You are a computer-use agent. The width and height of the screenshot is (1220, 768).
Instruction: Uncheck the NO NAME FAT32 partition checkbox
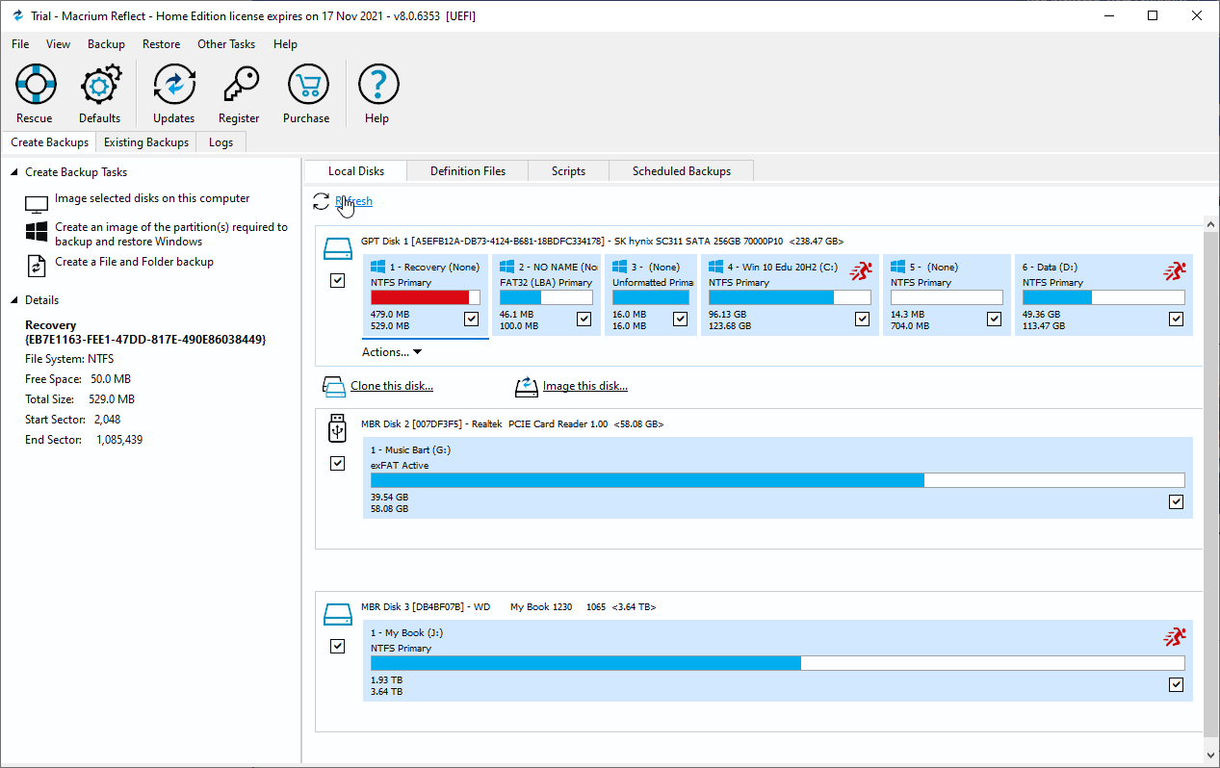(584, 319)
